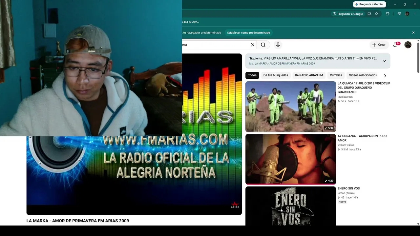Bookmark this page with the star icon
This screenshot has height=236, width=420.
[x=376, y=14]
